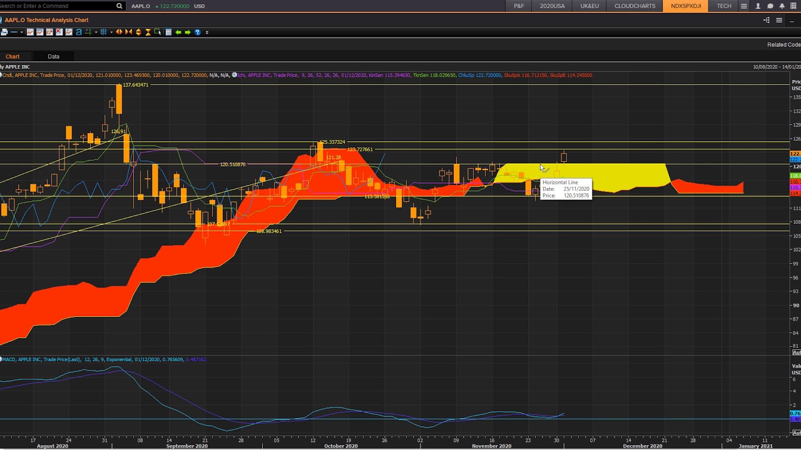The width and height of the screenshot is (801, 450).
Task: Click the 137.643471 high price label
Action: (x=135, y=85)
